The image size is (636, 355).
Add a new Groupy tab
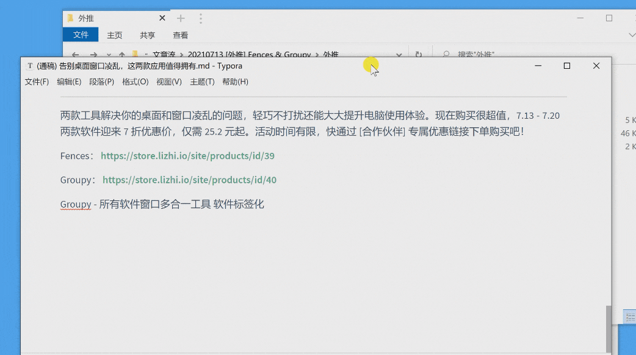(x=181, y=18)
